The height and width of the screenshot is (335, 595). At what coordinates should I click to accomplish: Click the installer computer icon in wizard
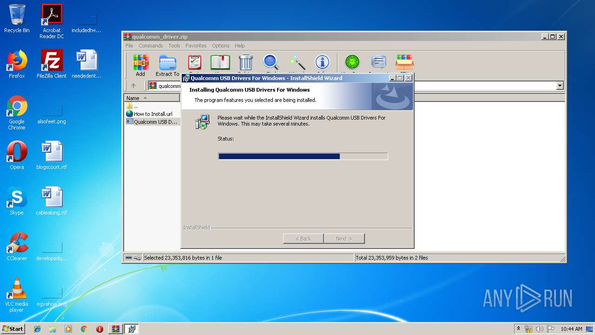[202, 122]
